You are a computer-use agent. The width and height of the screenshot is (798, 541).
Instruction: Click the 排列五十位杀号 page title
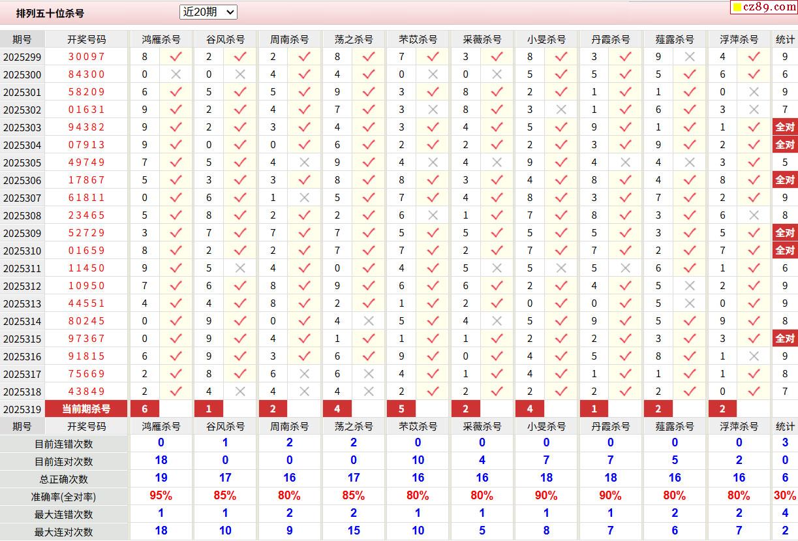(50, 13)
